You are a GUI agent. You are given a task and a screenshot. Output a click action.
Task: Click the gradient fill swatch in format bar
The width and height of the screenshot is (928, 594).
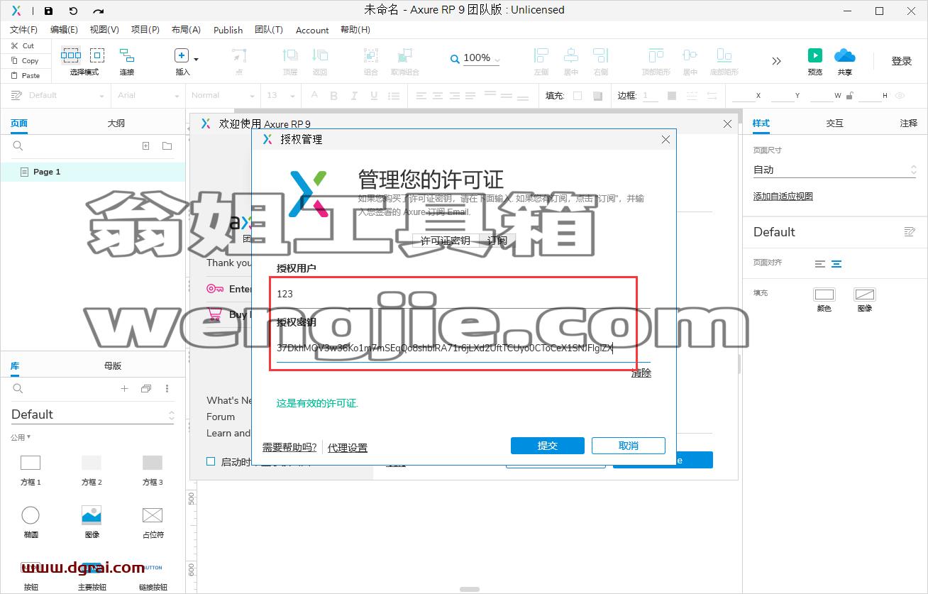point(597,96)
